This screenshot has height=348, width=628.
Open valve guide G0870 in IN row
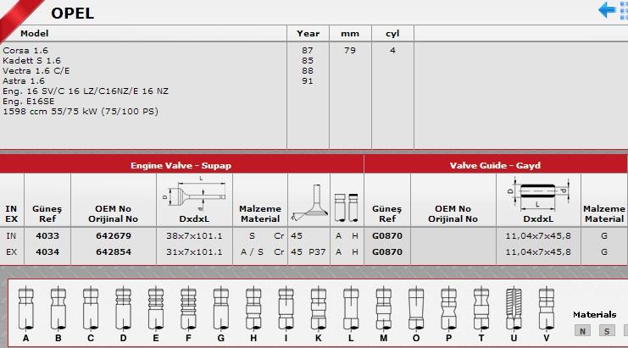[x=387, y=235]
